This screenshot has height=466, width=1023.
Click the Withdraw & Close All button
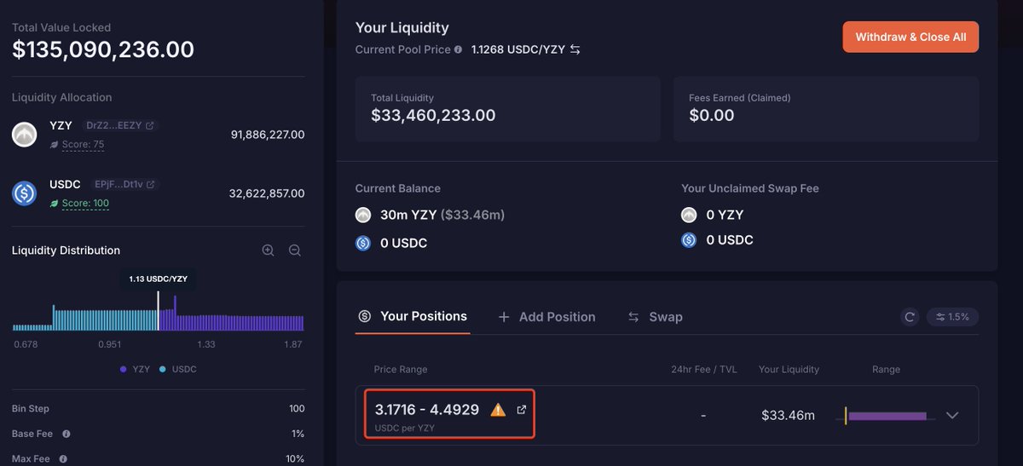(910, 37)
